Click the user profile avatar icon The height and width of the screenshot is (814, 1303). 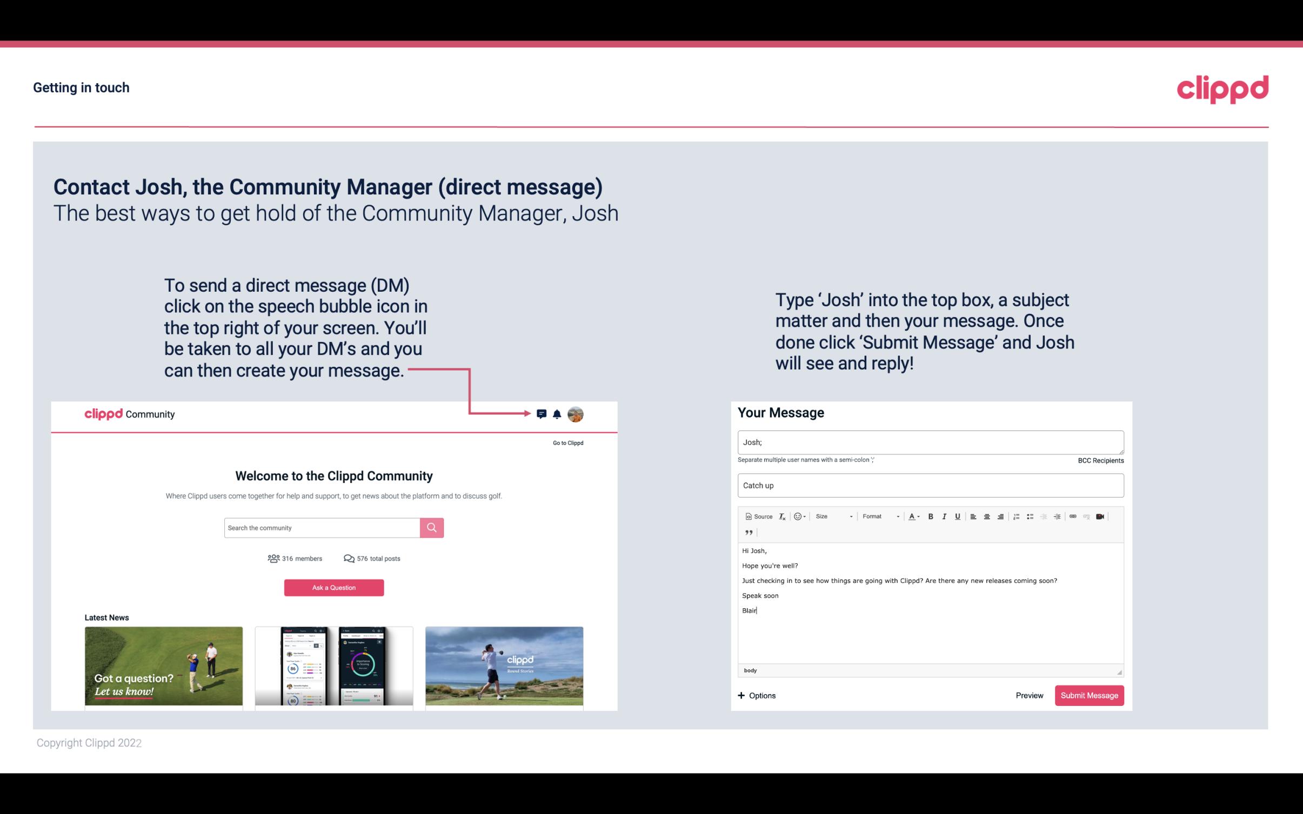click(576, 414)
